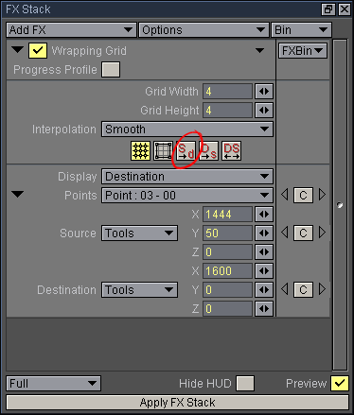Click the Source Y field 50
Viewport: 354px width, 415px height.
(x=227, y=233)
